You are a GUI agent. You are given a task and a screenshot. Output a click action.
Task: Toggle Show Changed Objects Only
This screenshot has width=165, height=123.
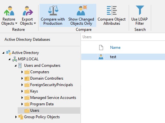(81, 15)
